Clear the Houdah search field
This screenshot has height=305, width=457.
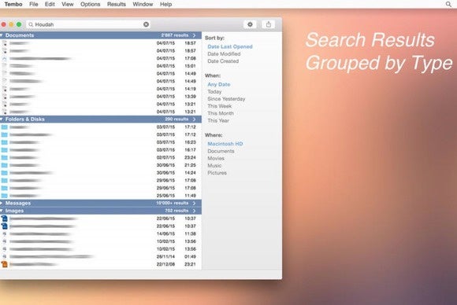[146, 24]
